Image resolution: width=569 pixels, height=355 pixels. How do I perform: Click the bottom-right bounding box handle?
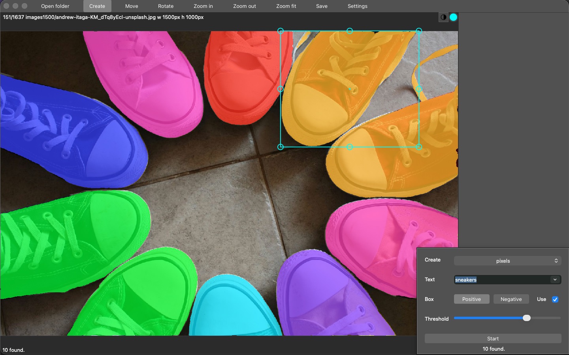pyautogui.click(x=419, y=147)
